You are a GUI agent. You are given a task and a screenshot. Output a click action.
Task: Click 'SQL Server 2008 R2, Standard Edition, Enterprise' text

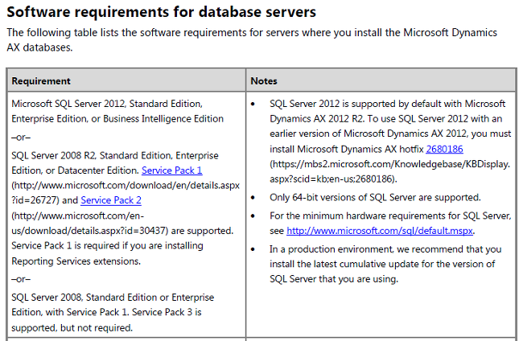coord(115,155)
